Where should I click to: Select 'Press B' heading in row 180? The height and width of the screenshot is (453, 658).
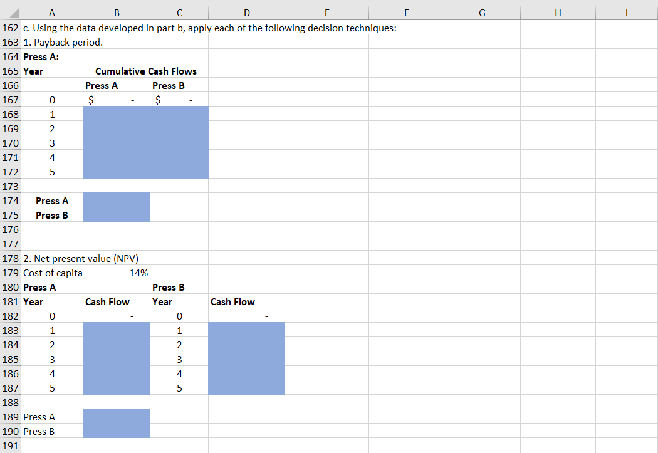[179, 288]
